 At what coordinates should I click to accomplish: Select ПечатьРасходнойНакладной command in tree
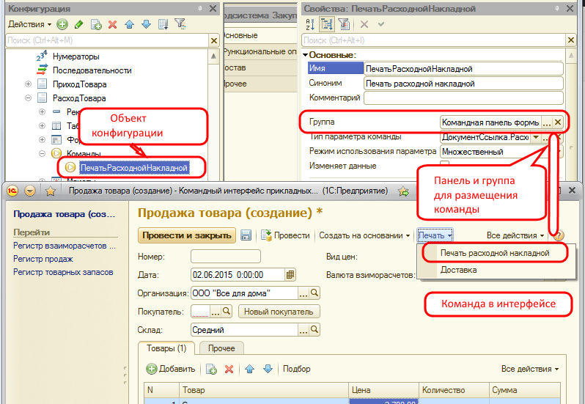[x=133, y=168]
